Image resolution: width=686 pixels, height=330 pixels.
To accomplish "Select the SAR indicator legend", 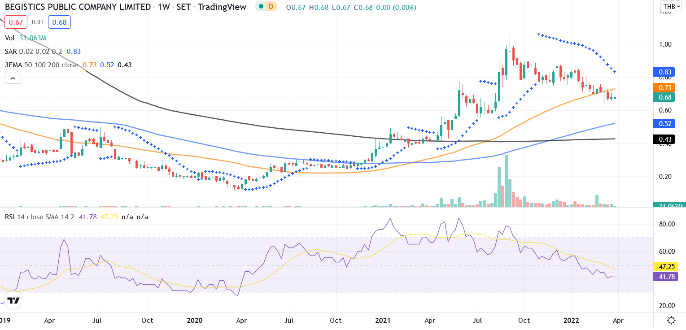I will coord(11,52).
